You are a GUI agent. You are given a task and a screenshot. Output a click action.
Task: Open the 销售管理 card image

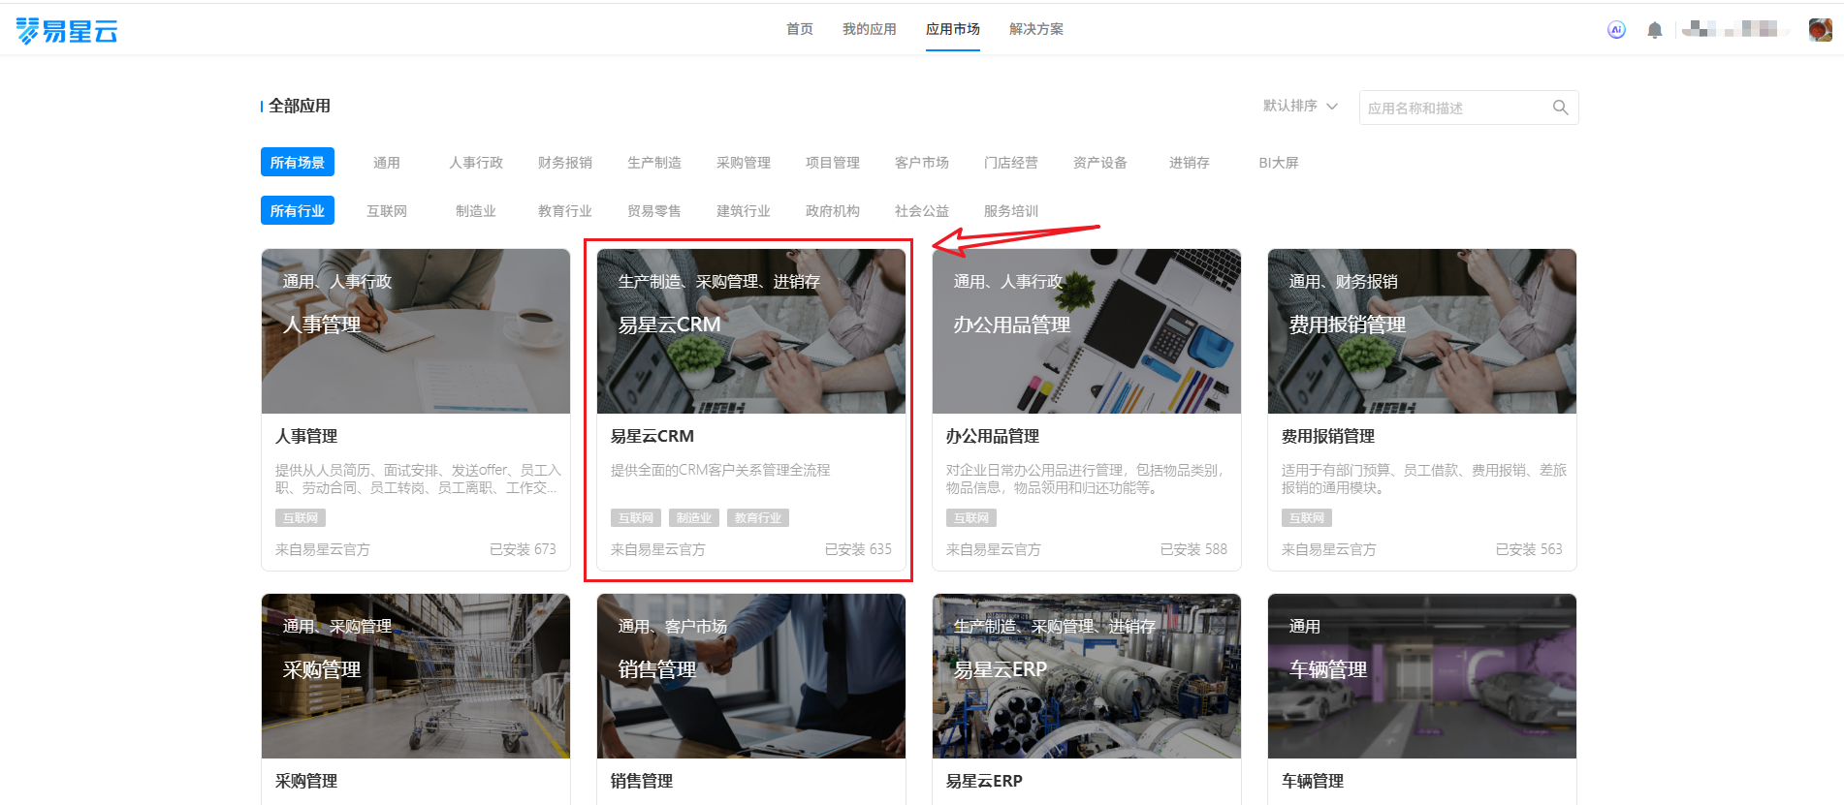[751, 676]
